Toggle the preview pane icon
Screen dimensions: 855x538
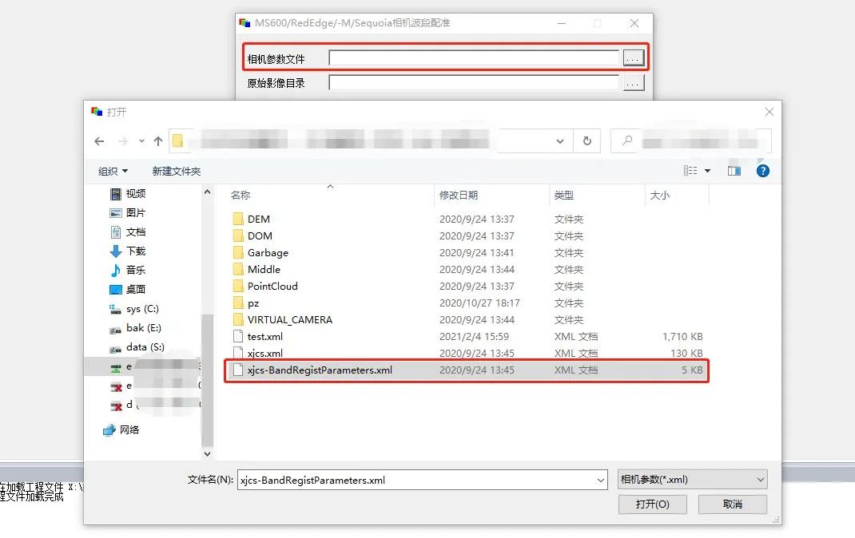click(x=734, y=171)
